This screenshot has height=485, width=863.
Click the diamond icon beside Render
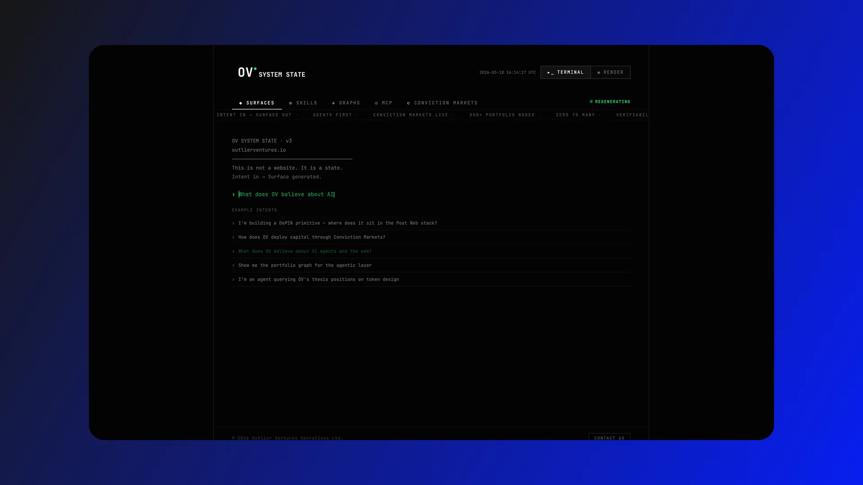tap(599, 73)
